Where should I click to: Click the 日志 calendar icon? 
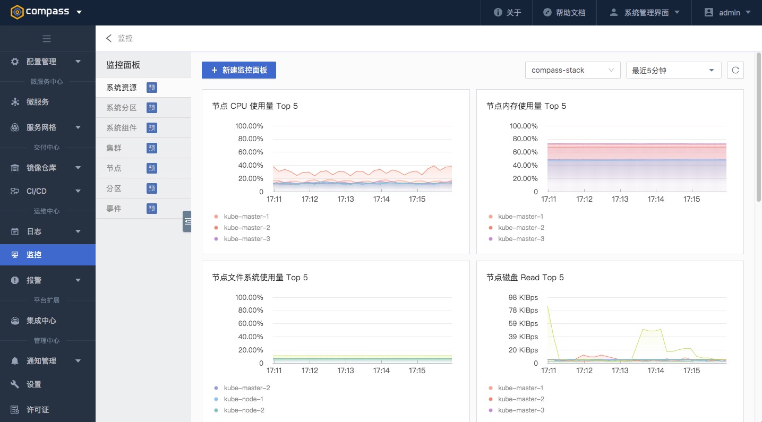(15, 231)
